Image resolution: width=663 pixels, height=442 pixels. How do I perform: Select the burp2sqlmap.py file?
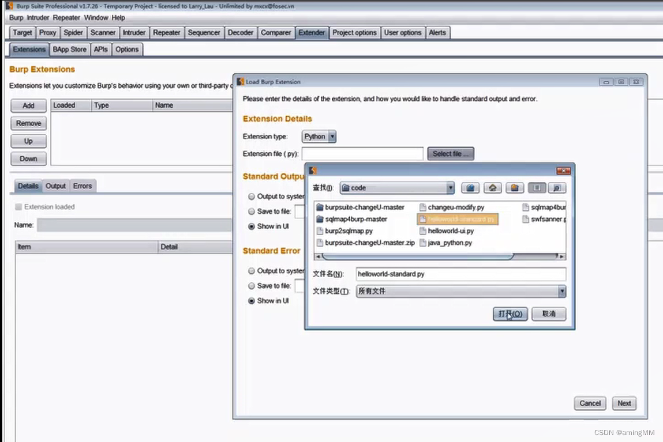[x=344, y=231]
